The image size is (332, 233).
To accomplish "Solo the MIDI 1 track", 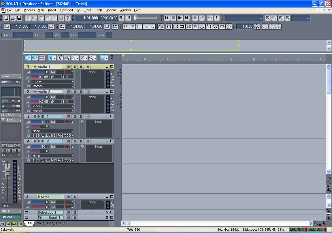I will 75,116.
